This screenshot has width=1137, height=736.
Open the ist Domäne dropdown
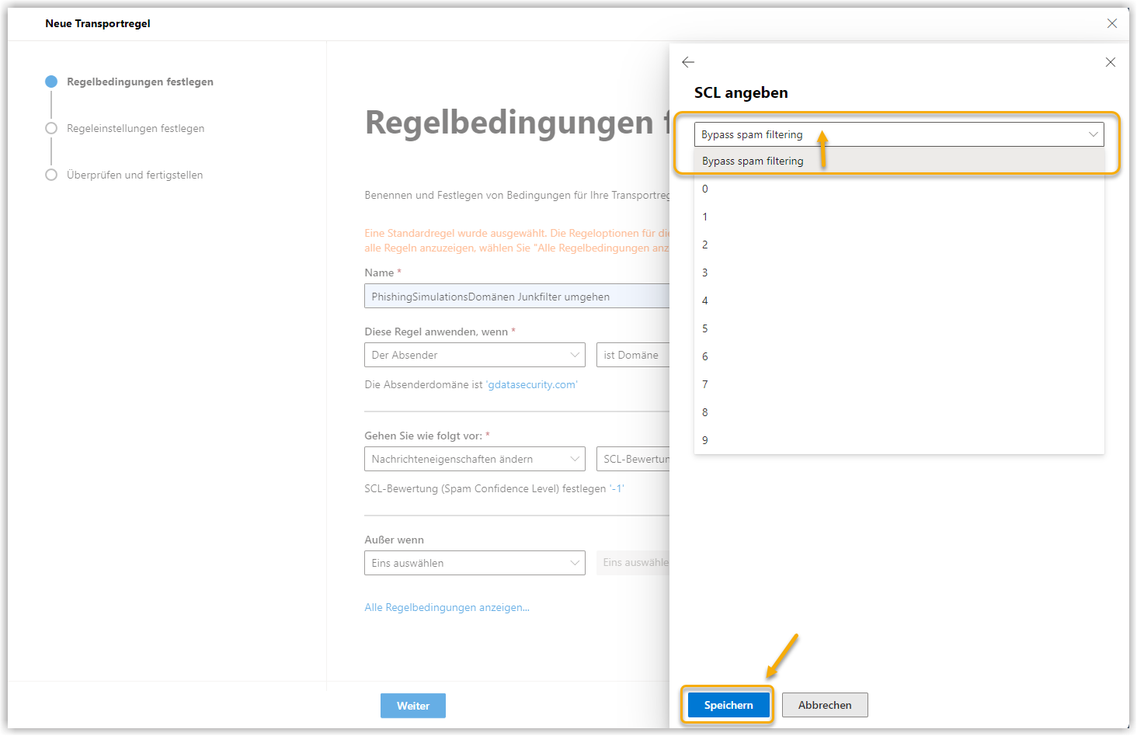(x=633, y=355)
